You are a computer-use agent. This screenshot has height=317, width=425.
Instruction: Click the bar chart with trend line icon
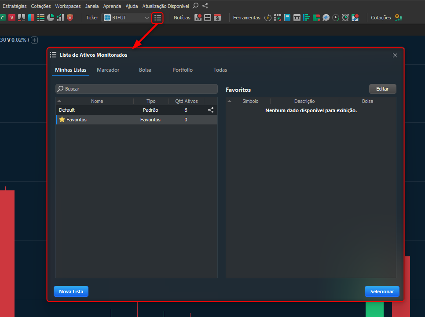point(60,18)
